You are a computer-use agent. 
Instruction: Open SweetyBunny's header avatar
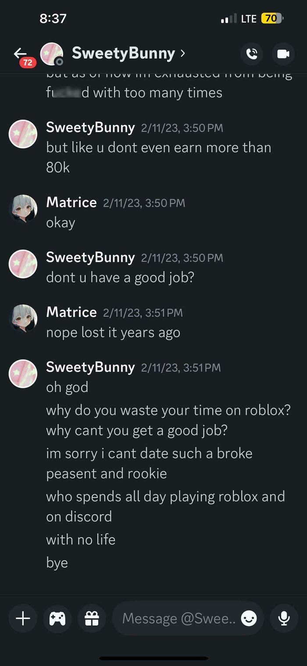(x=52, y=53)
